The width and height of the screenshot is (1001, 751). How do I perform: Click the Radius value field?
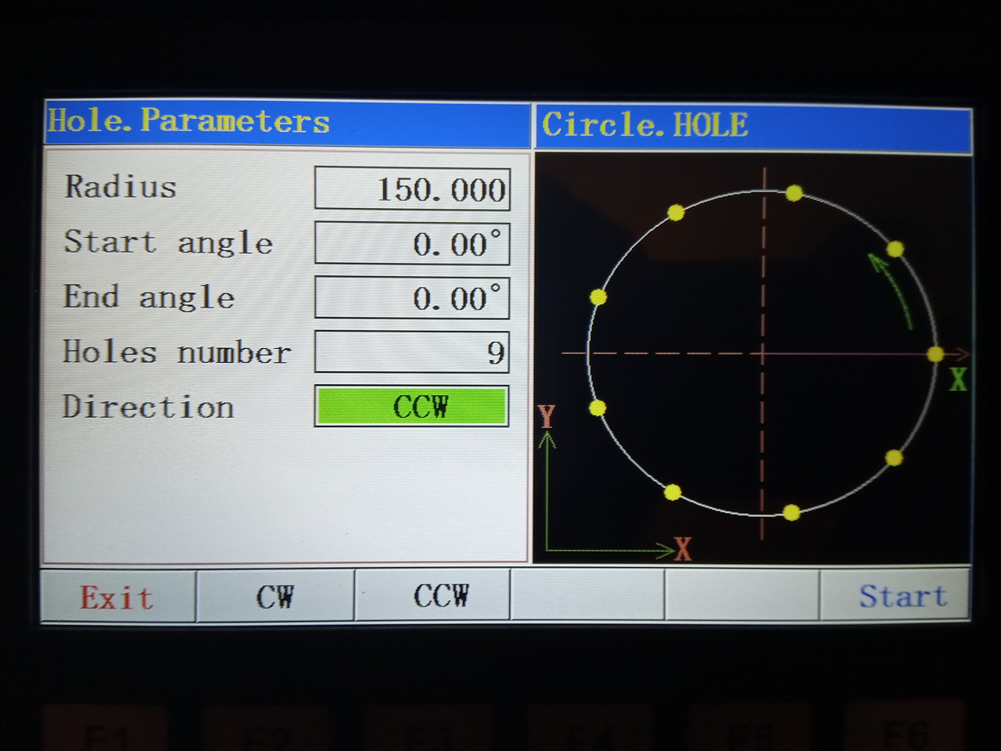point(412,189)
